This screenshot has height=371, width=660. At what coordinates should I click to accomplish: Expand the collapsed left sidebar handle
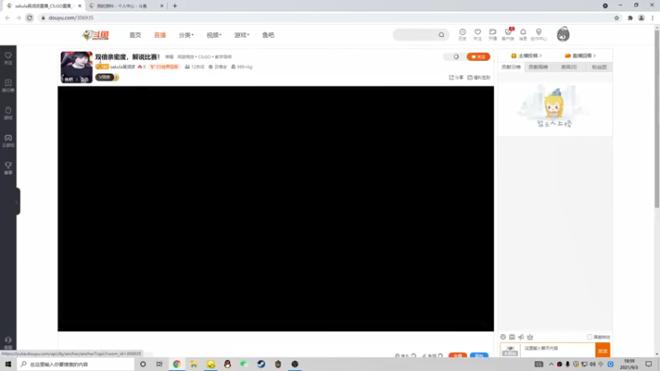tap(17, 202)
